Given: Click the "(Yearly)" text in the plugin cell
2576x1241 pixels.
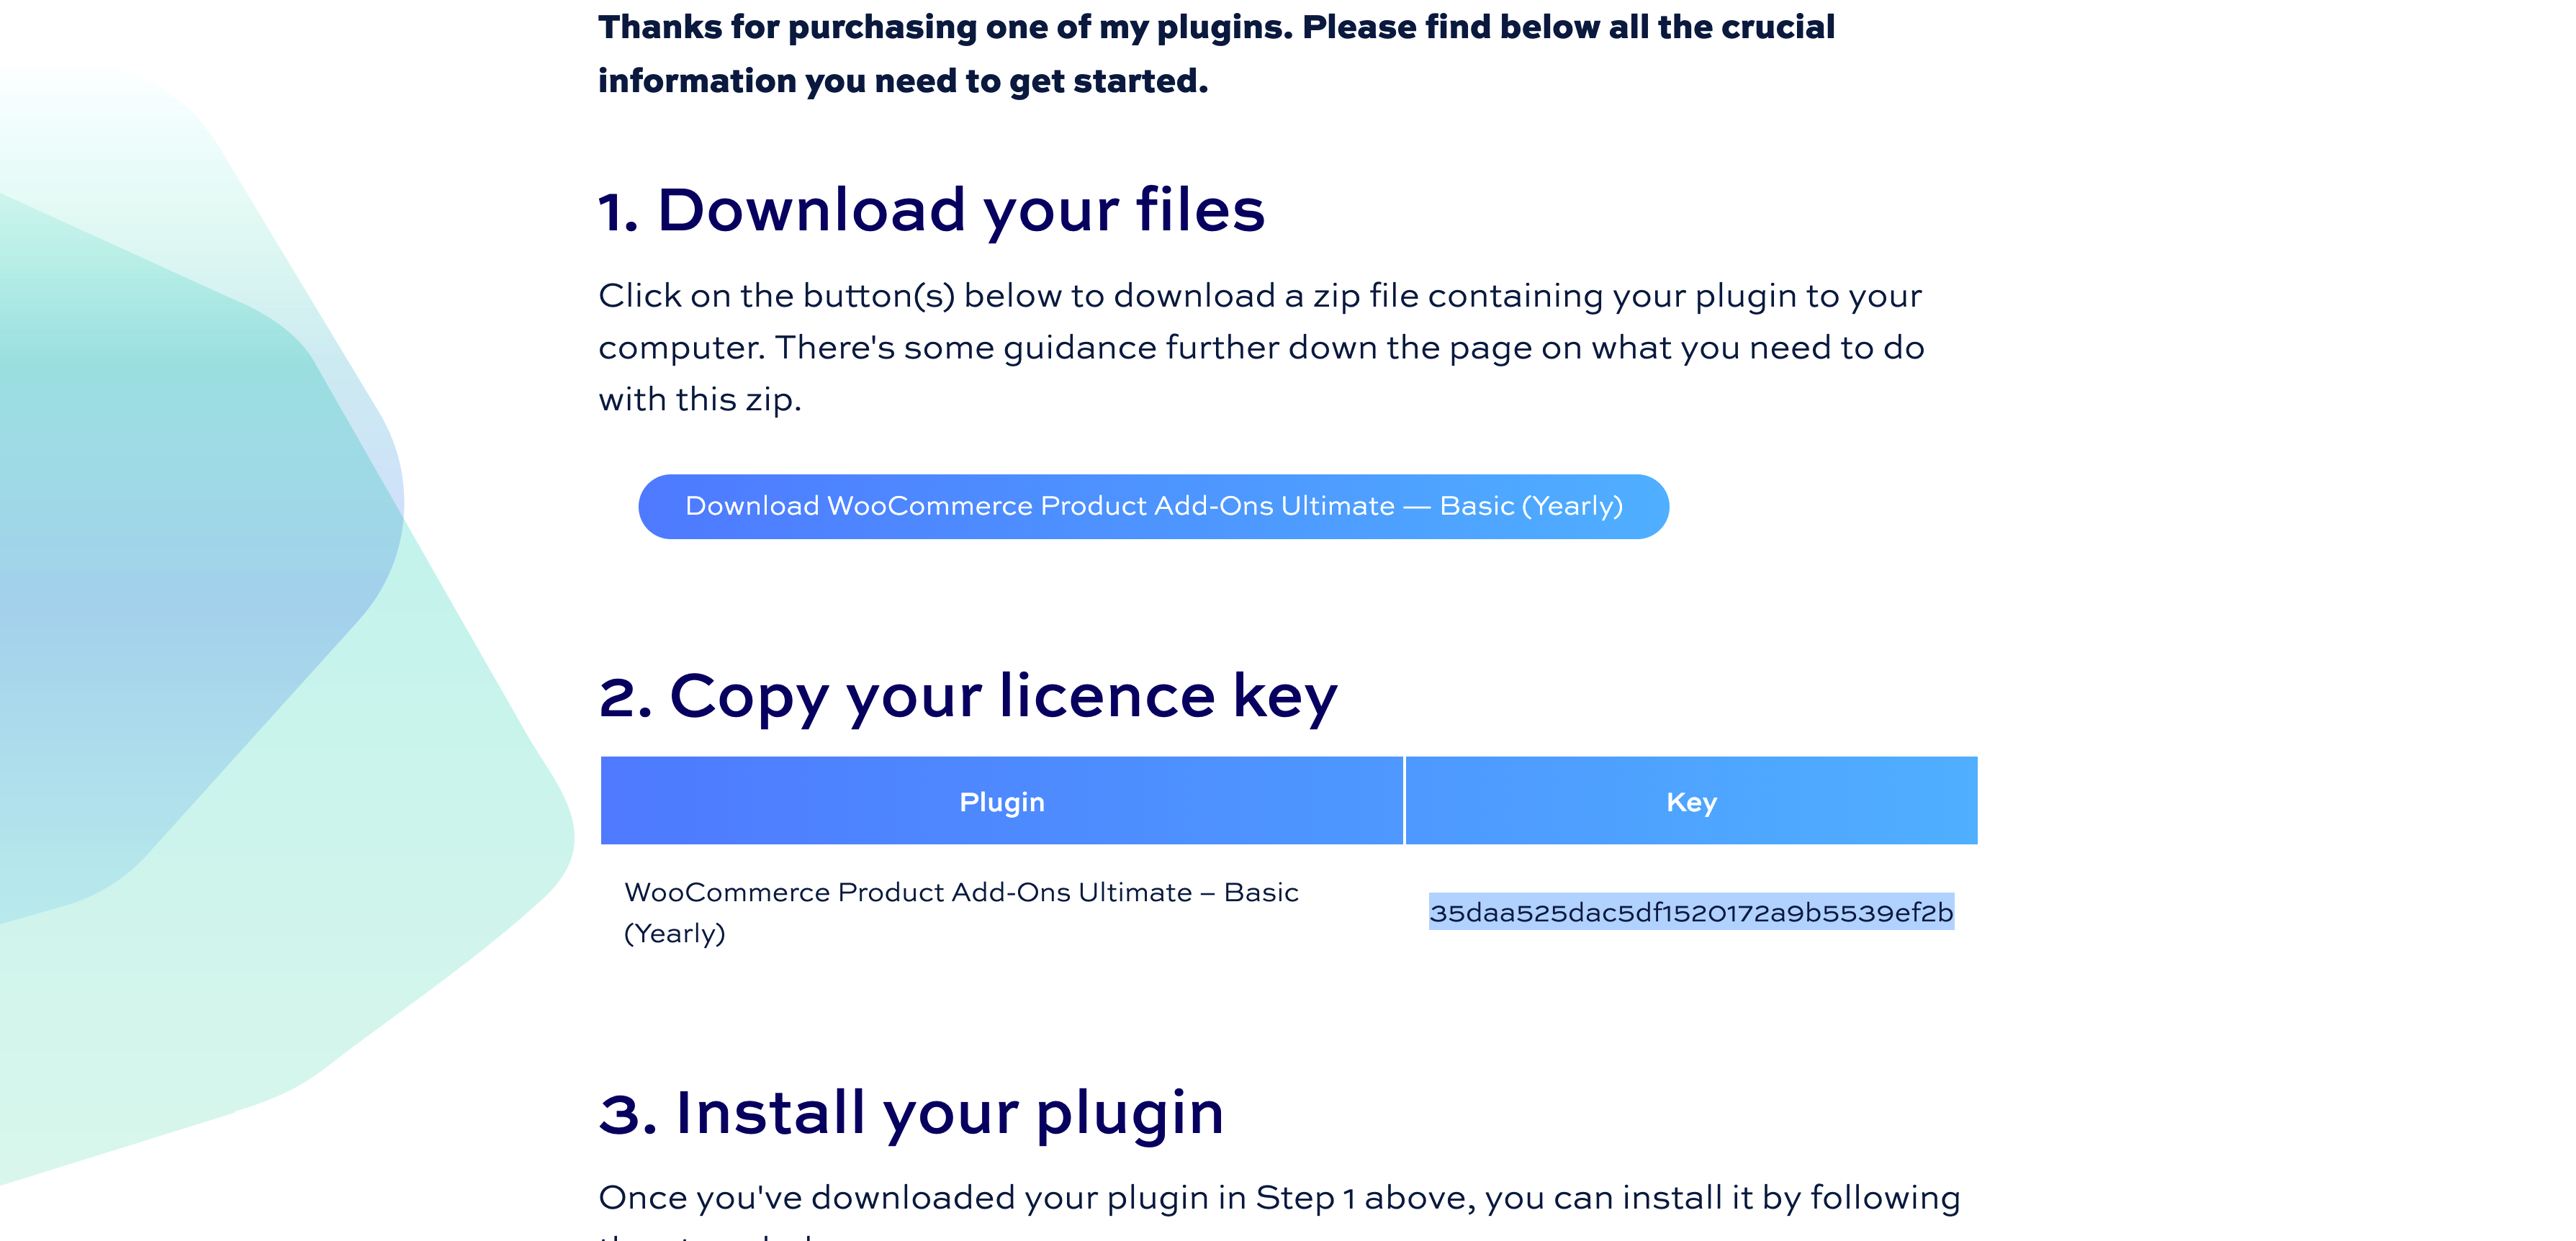Looking at the screenshot, I should [675, 934].
